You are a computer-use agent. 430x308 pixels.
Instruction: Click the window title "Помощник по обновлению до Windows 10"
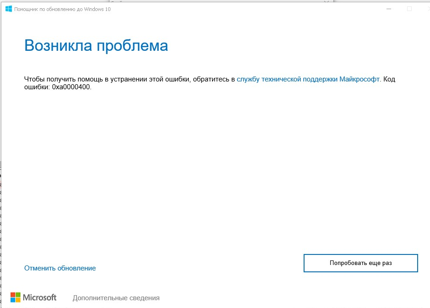pos(62,9)
